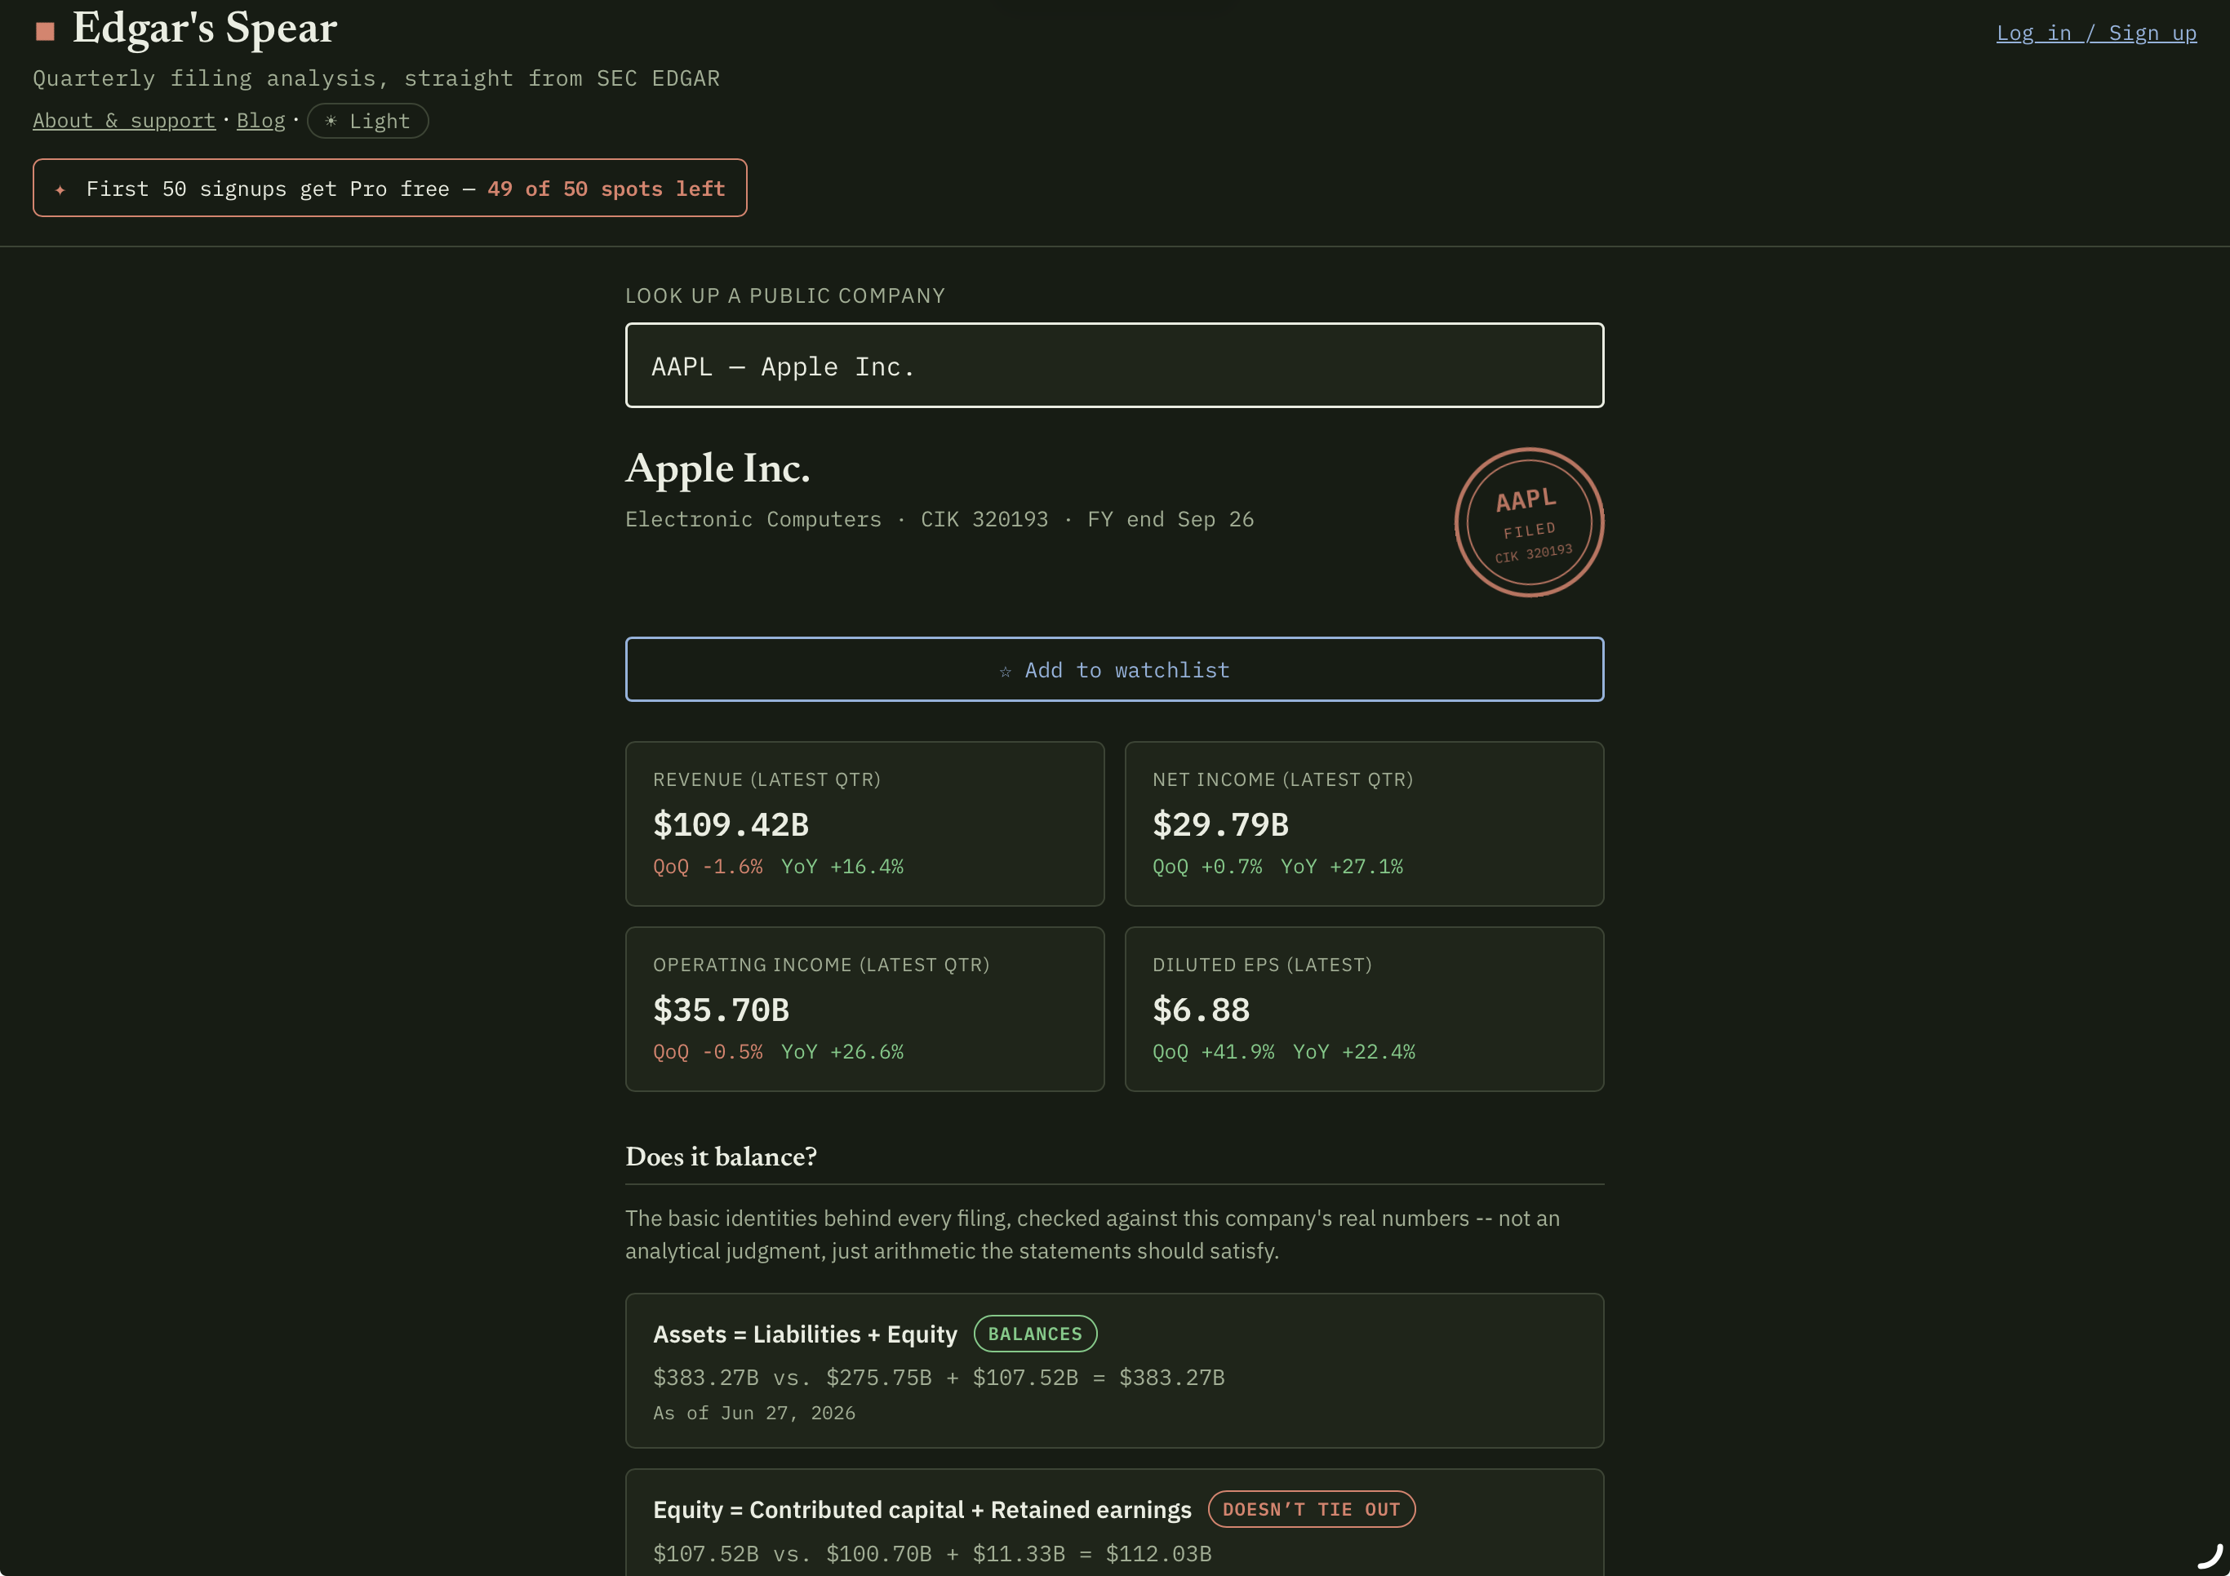Toggle the Light theme switch
This screenshot has width=2230, height=1576.
click(x=367, y=121)
